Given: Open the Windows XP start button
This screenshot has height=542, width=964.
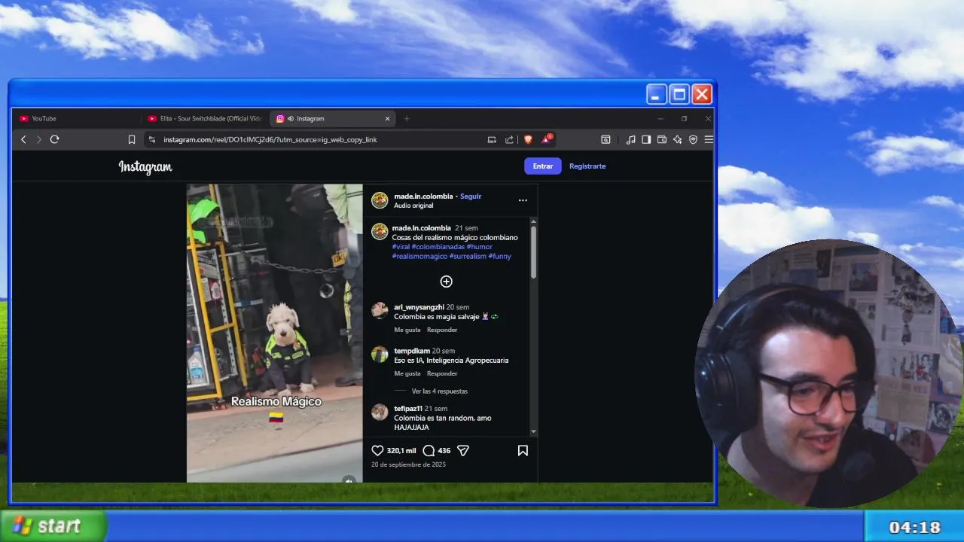Looking at the screenshot, I should coord(53,526).
